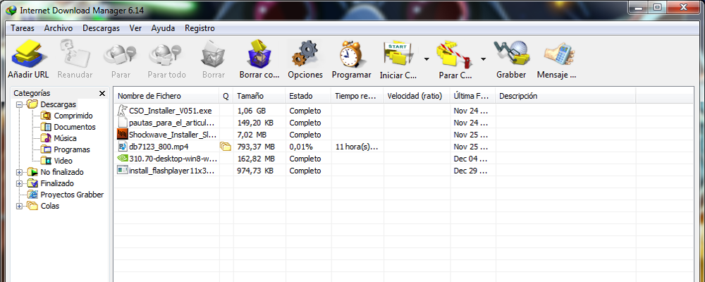Click the 793,37 MB size cell
Screen dimensions: 705x282
255,147
